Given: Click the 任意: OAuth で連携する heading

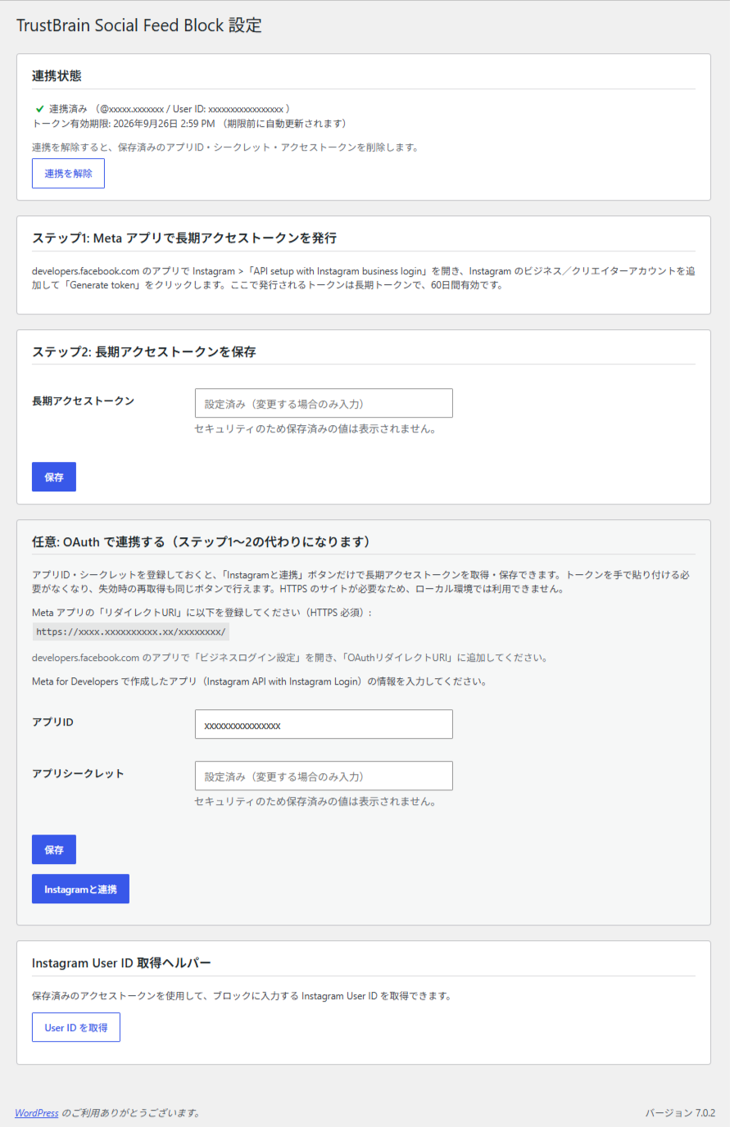Looking at the screenshot, I should pyautogui.click(x=202, y=541).
